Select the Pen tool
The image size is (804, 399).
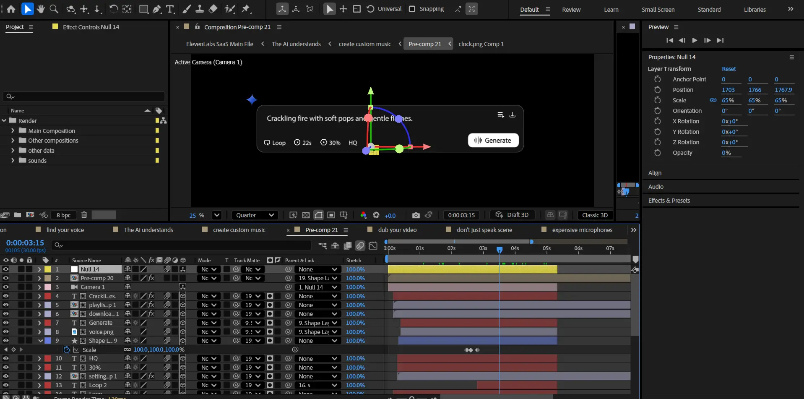pos(157,9)
